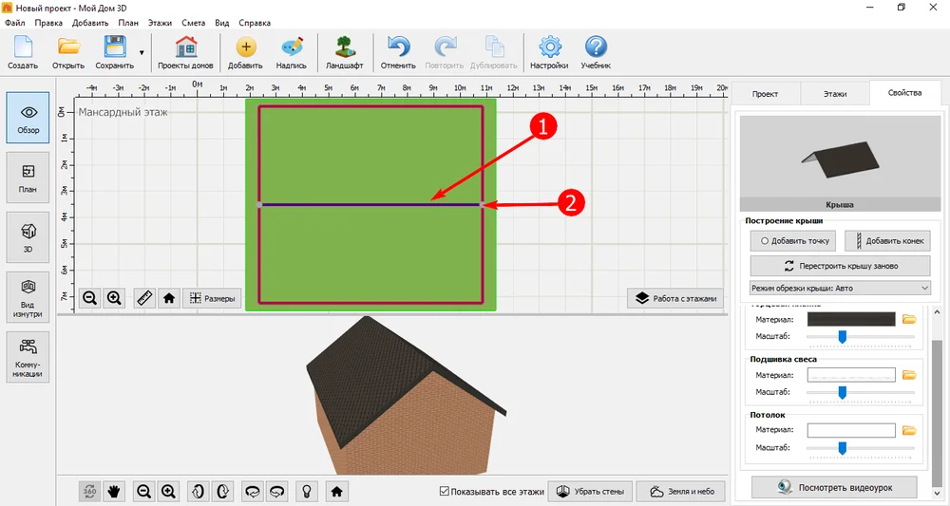Image resolution: width=950 pixels, height=506 pixels.
Task: Adjust Потолок Масштаб slider
Action: pyautogui.click(x=842, y=448)
